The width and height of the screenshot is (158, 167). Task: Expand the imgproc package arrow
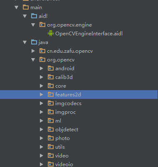pyautogui.click(x=42, y=112)
